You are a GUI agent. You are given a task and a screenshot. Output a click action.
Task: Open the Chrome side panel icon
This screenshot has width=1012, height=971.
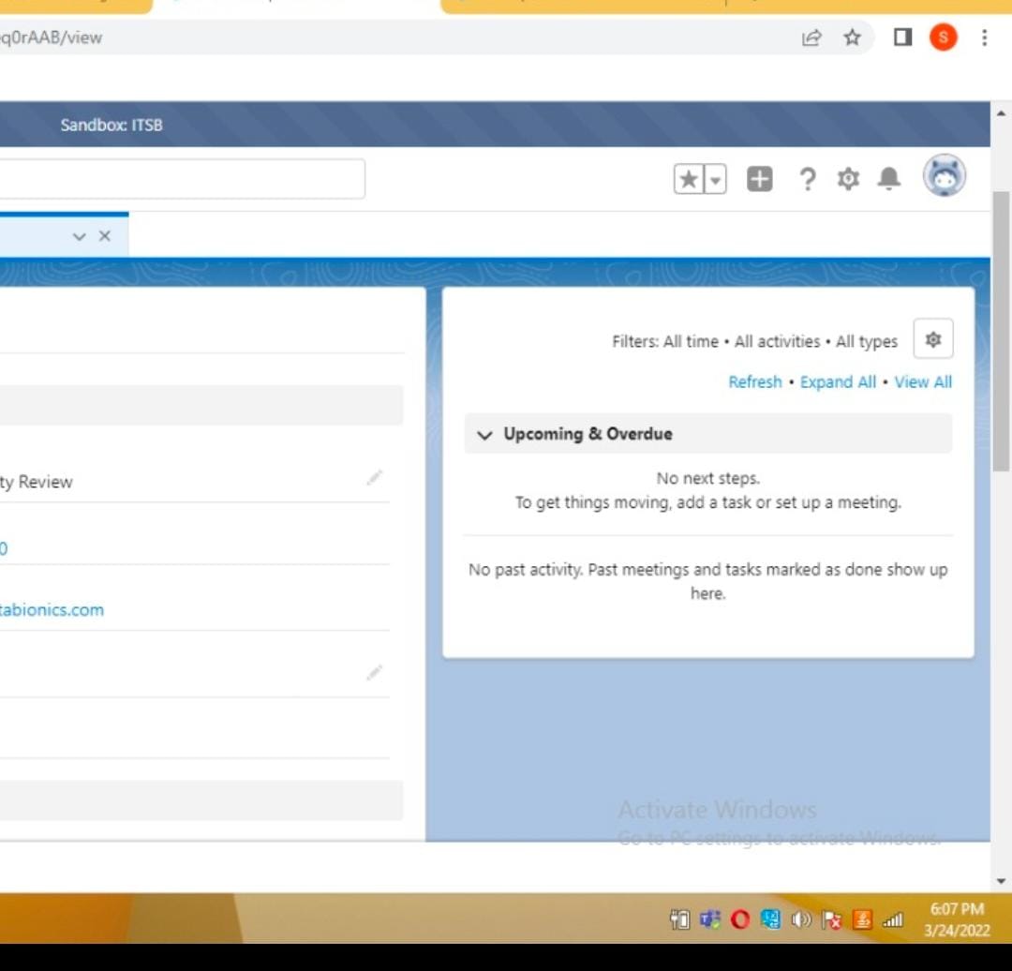[902, 37]
